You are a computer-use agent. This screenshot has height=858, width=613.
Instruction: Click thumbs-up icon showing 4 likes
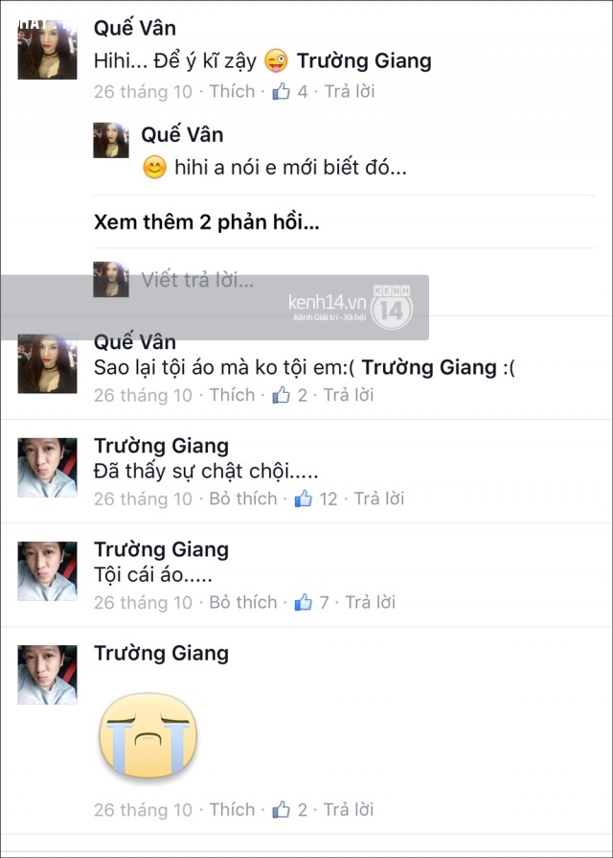click(x=281, y=91)
